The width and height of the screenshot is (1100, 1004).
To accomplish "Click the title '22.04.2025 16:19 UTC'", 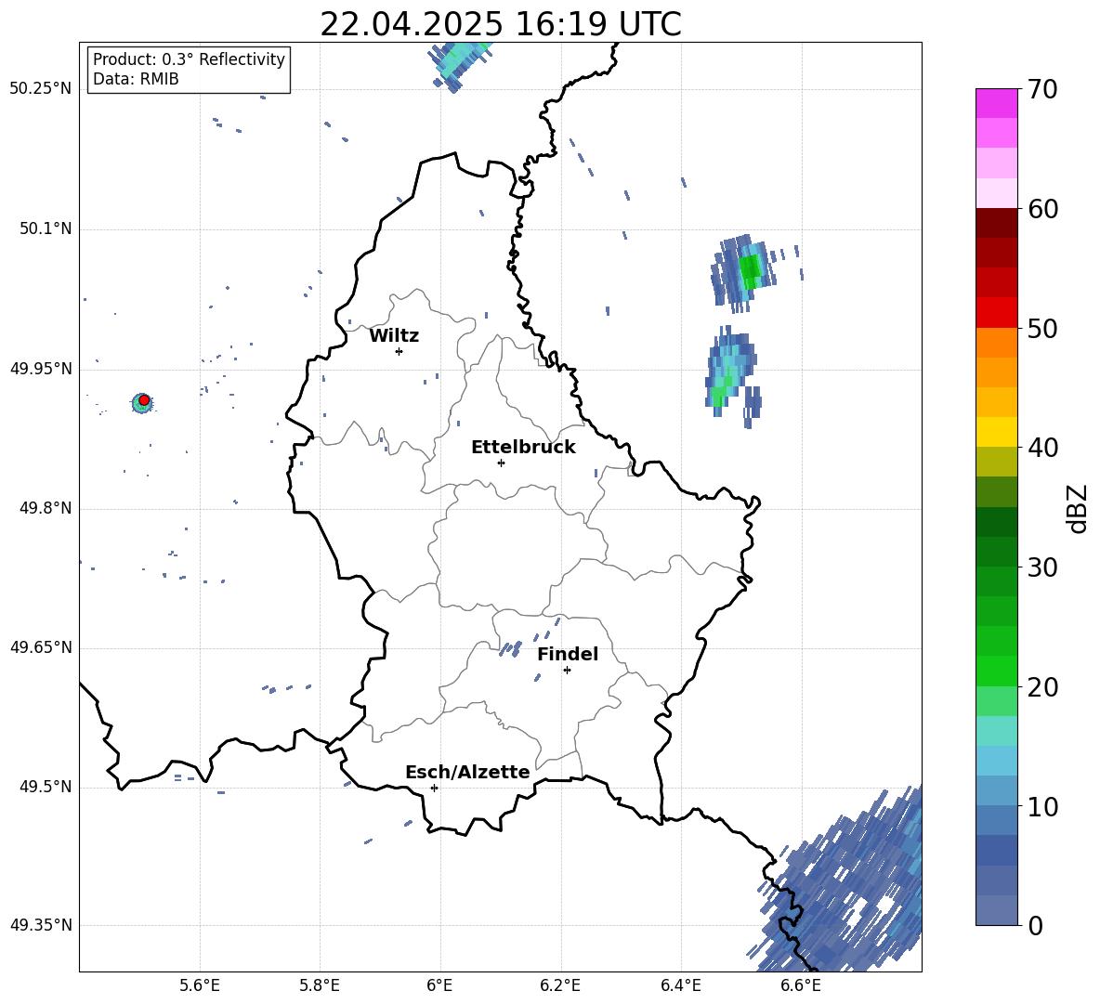I will 500,24.
